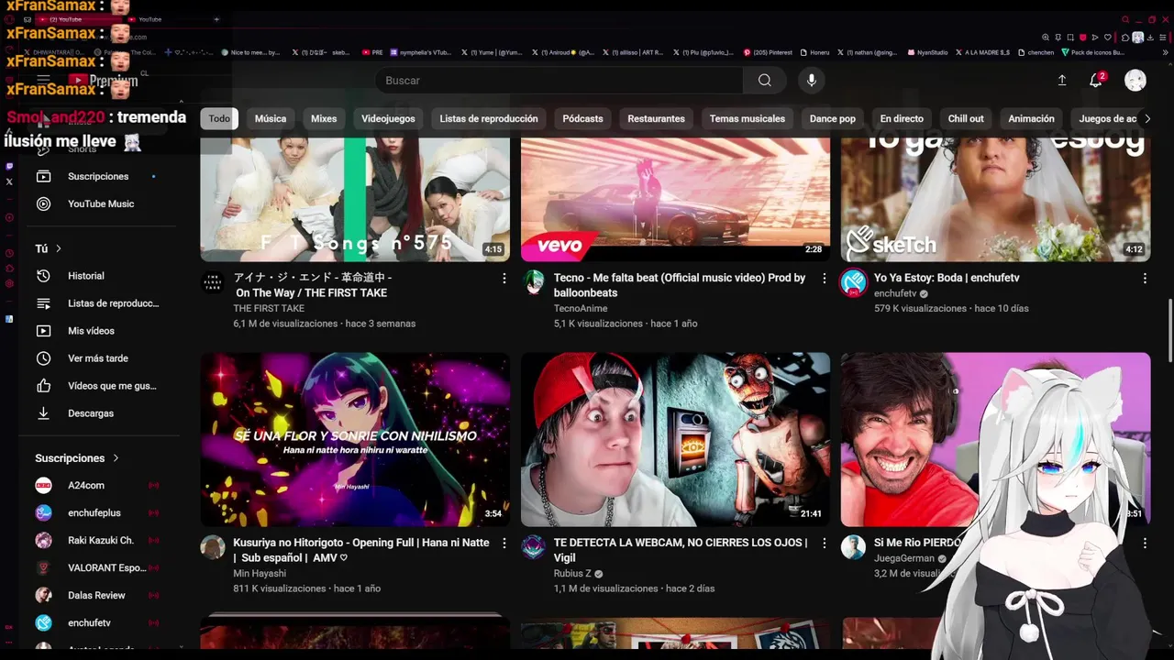Select the Chill out filter chip
The image size is (1174, 660).
[x=966, y=118]
